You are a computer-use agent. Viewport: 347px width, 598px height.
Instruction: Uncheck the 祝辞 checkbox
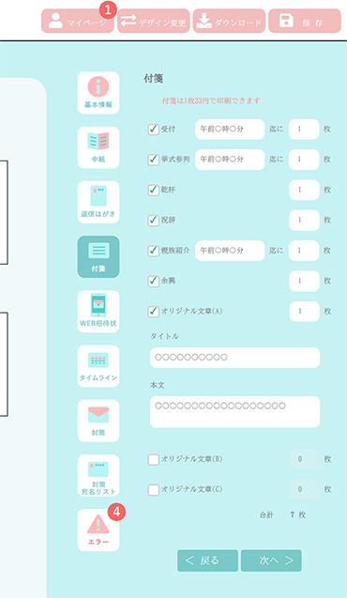(154, 221)
